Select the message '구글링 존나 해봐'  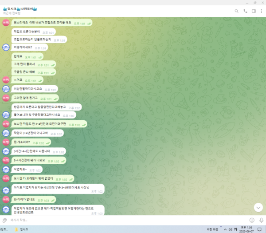(x=34, y=72)
